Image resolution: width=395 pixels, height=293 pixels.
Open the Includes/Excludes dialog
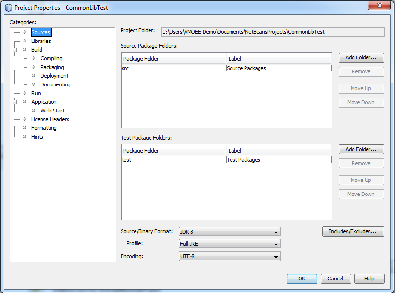pyautogui.click(x=353, y=232)
